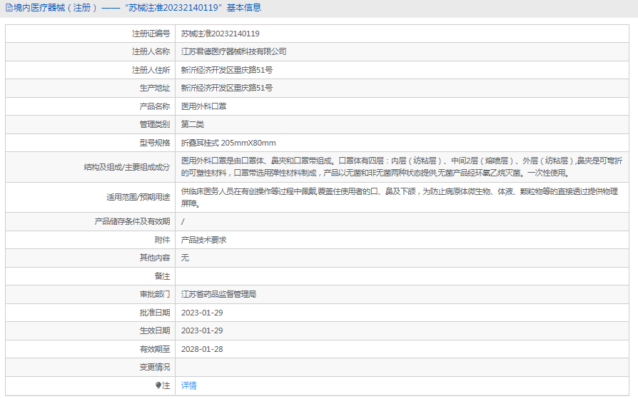Click the slash value for storage conditions

tap(183, 221)
